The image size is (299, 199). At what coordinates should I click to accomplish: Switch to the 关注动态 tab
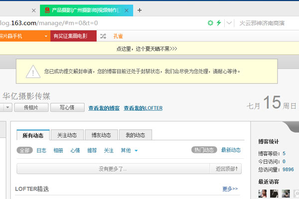tap(67, 135)
